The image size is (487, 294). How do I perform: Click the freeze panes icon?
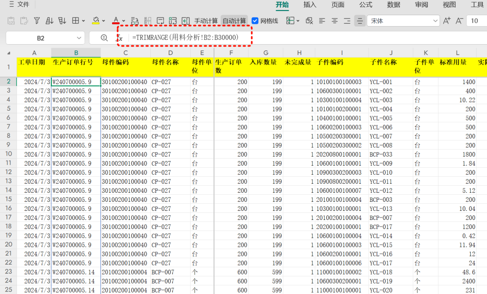point(290,21)
